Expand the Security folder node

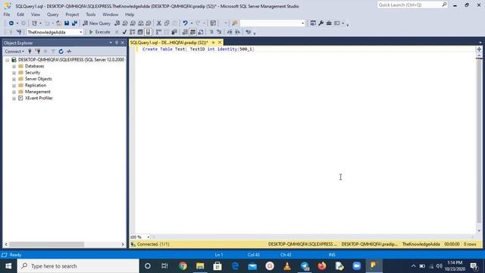[x=14, y=73]
